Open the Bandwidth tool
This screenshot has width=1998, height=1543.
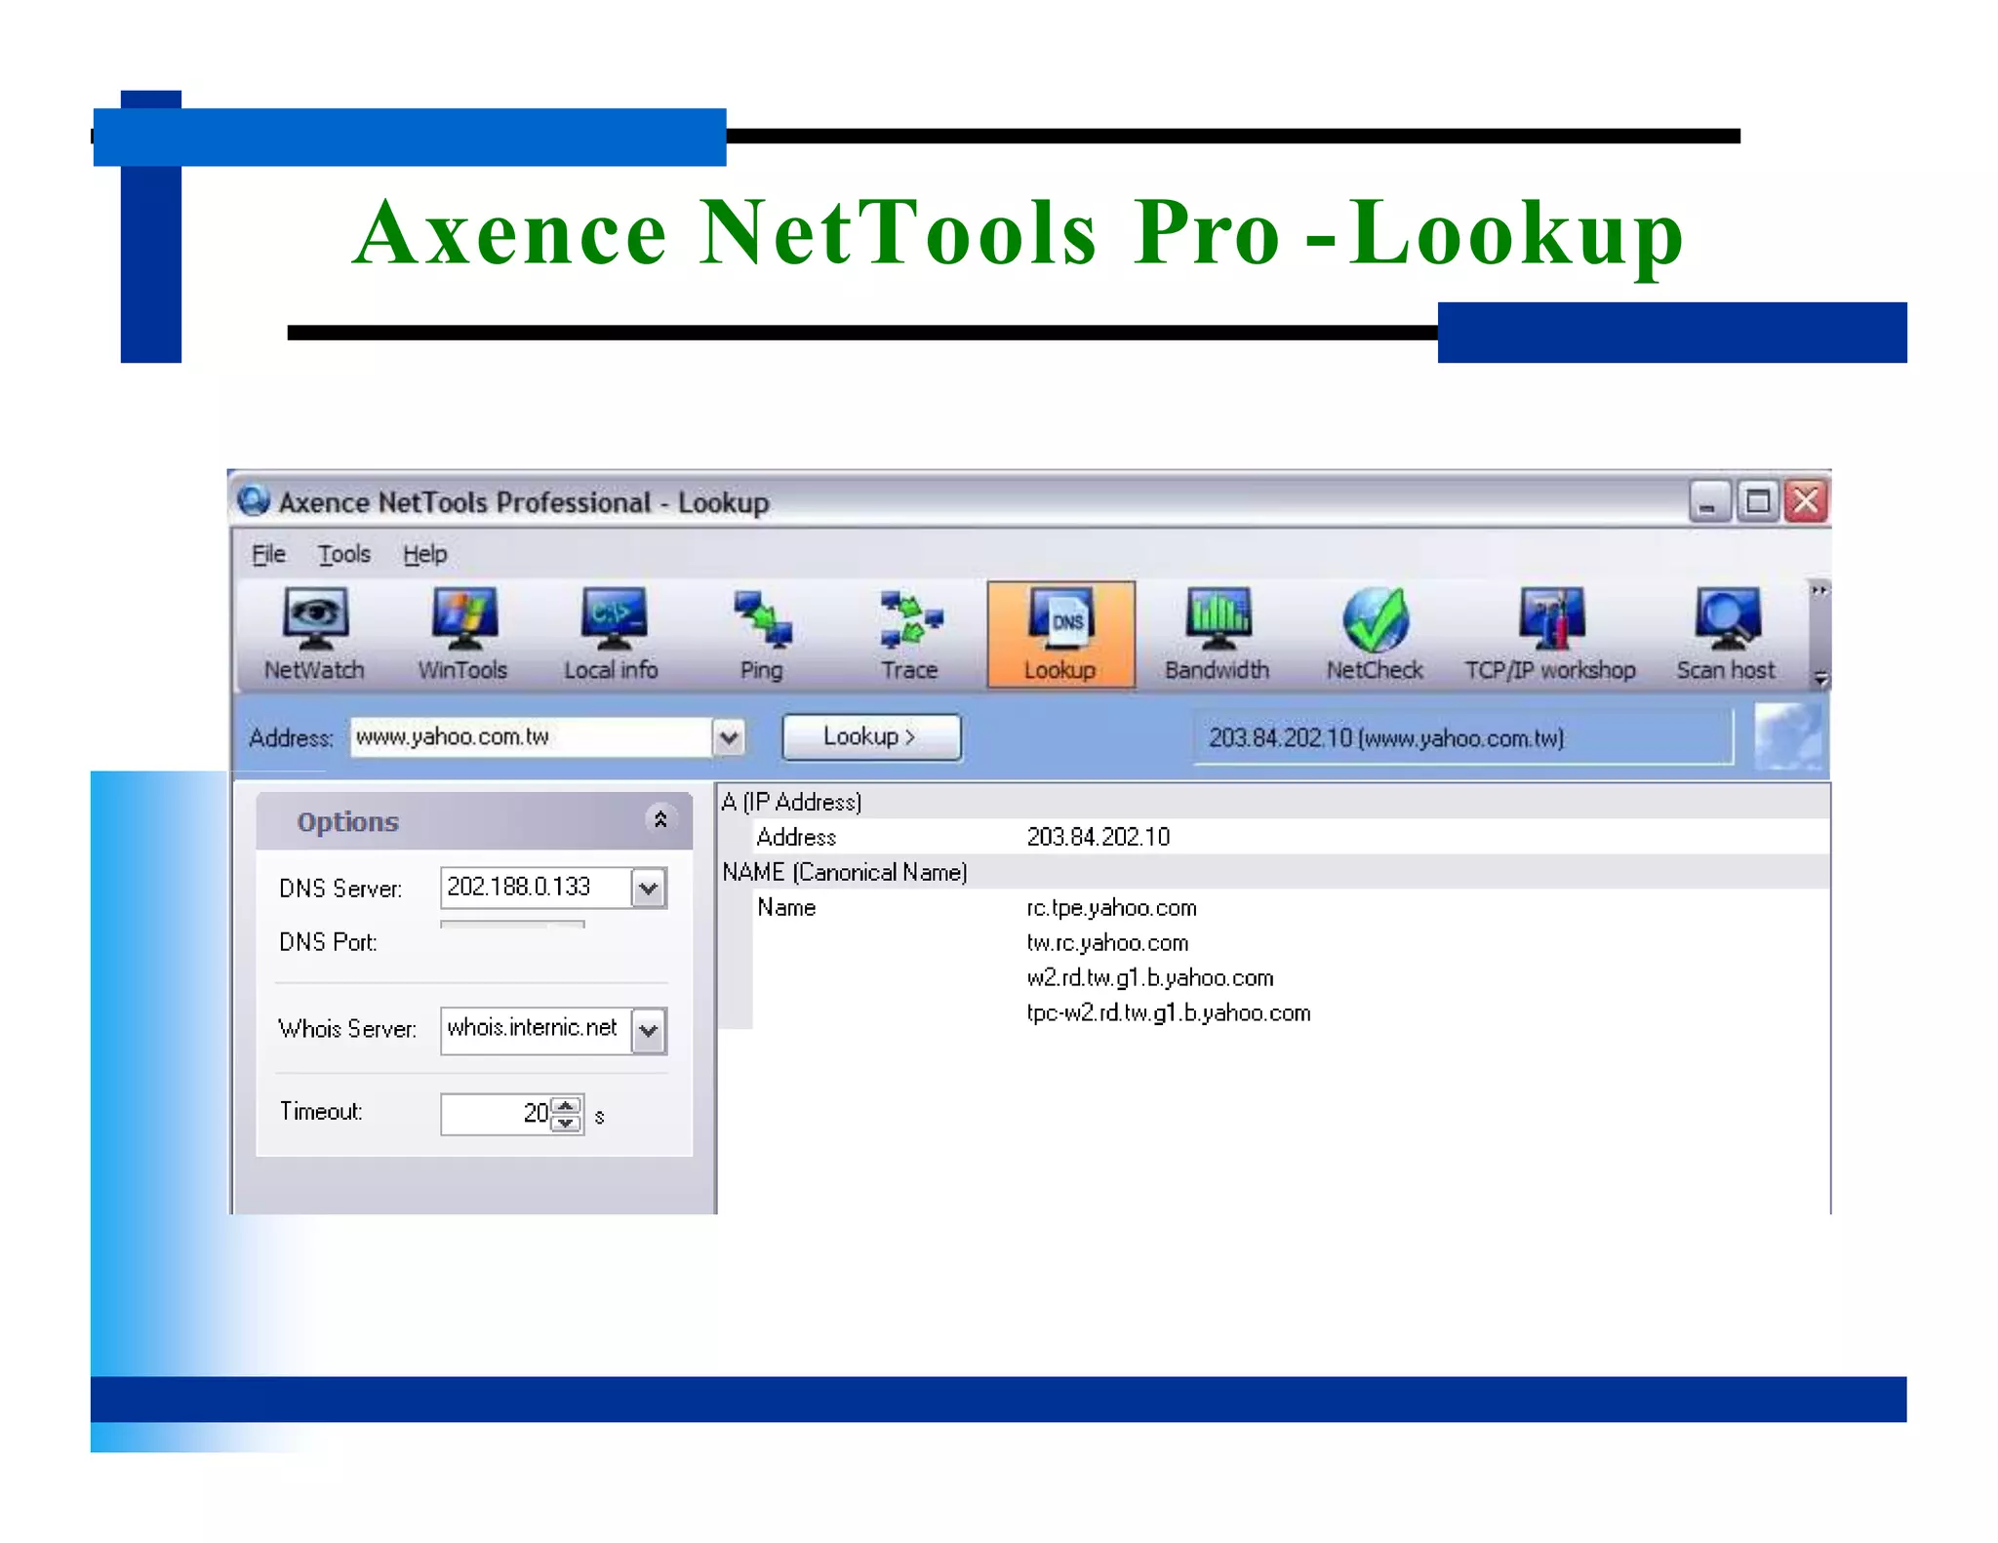(1218, 635)
